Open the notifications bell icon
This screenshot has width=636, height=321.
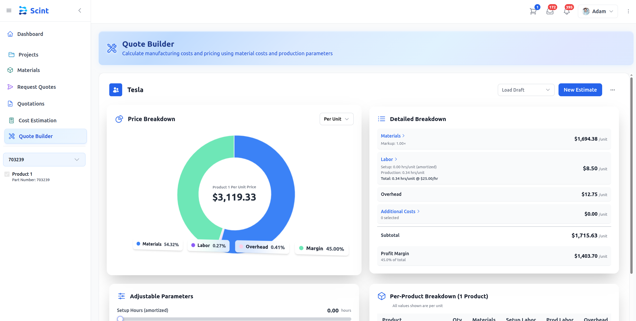[x=567, y=11]
